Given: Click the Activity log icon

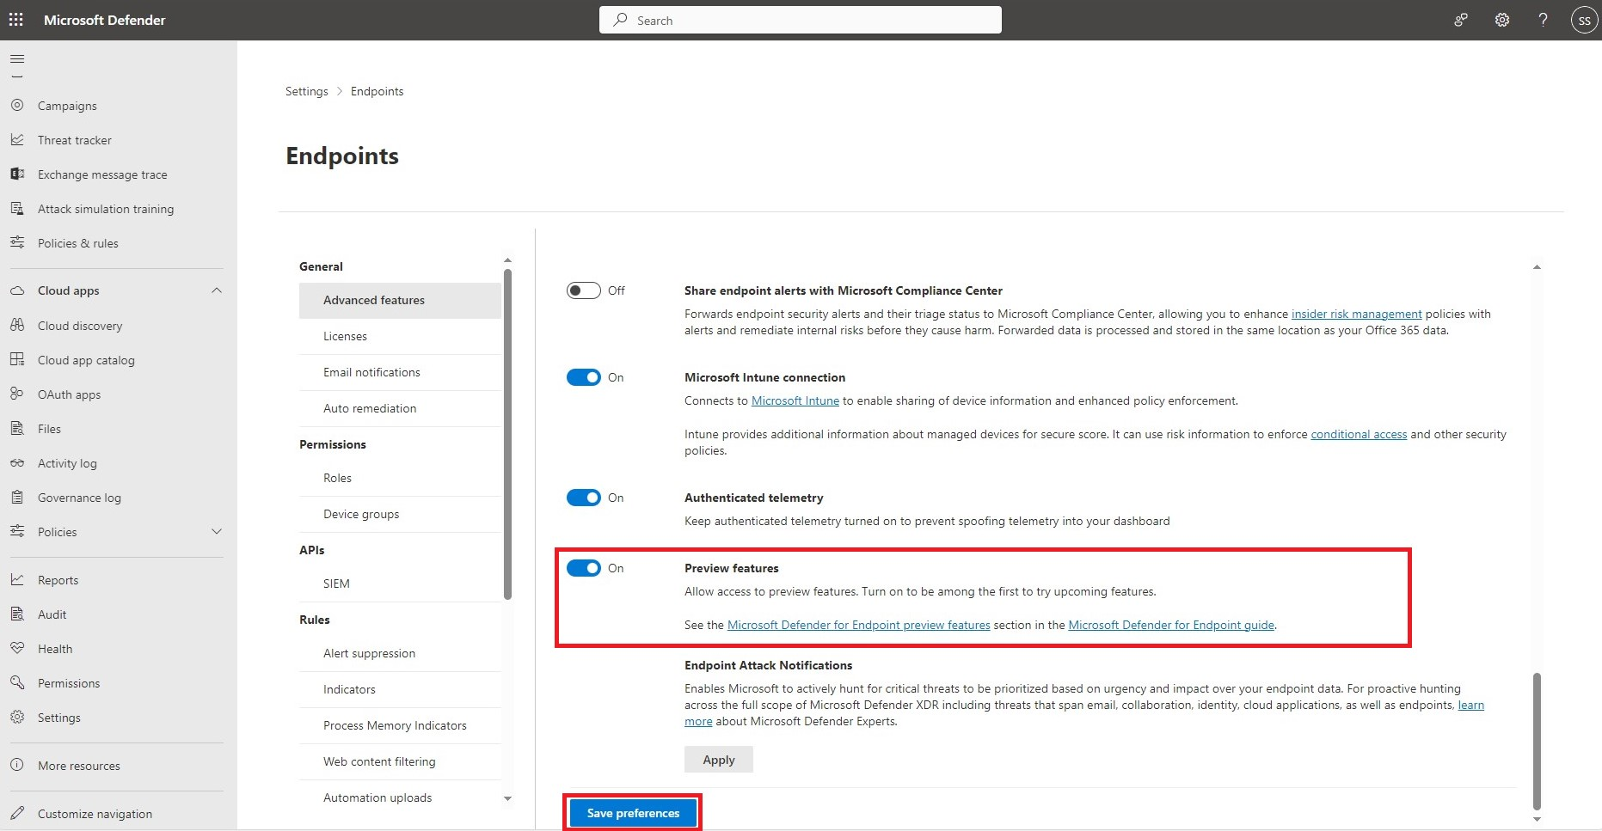Looking at the screenshot, I should 17,462.
